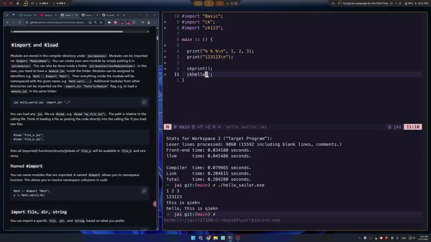This screenshot has width=431, height=242.
Task: Close the YouTube tab
Action: 56,15
